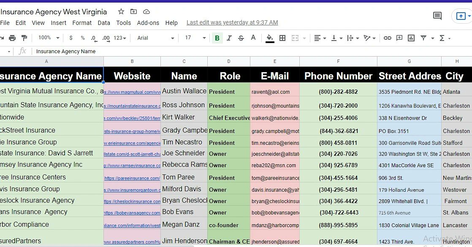Select the Beckley city cell
Screen dimensions: 472x247
tap(457, 116)
